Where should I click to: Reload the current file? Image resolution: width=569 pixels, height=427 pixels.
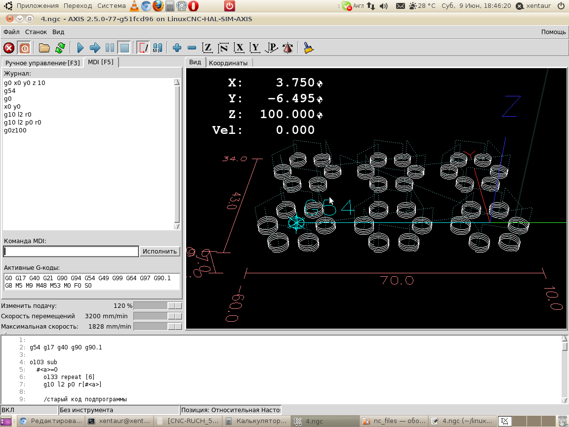pyautogui.click(x=60, y=48)
